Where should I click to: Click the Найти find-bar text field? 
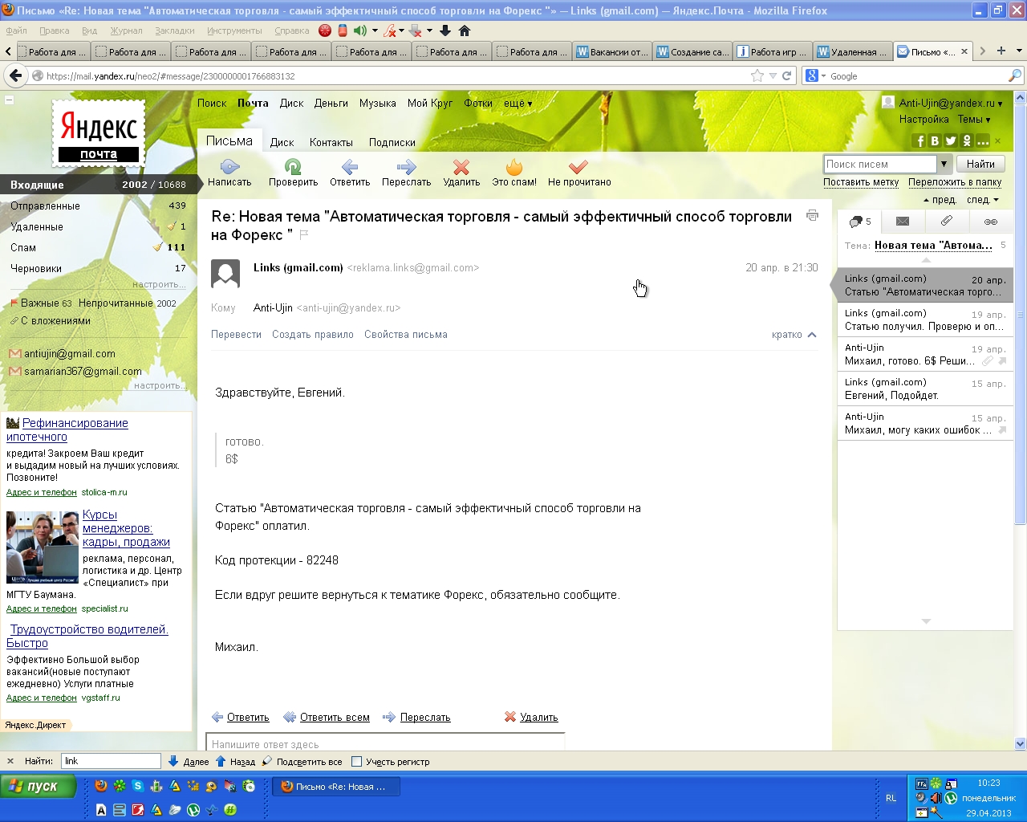coord(111,761)
